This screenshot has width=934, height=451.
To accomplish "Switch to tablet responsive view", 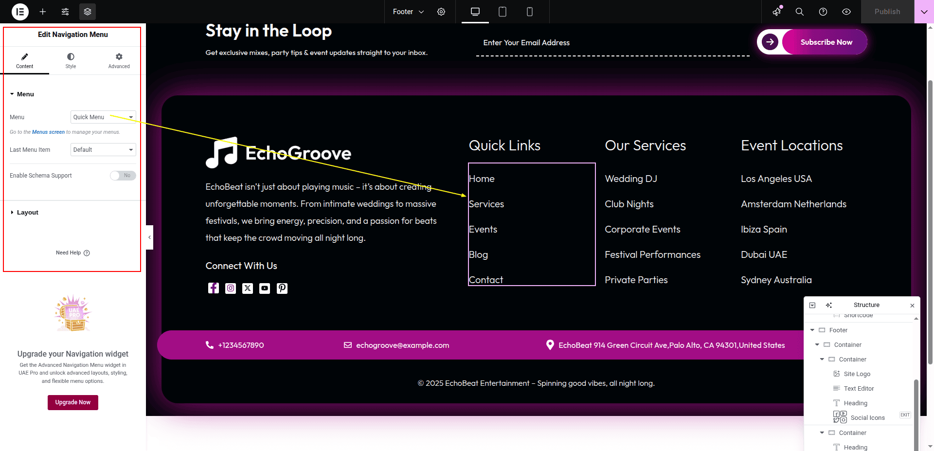I will (503, 12).
